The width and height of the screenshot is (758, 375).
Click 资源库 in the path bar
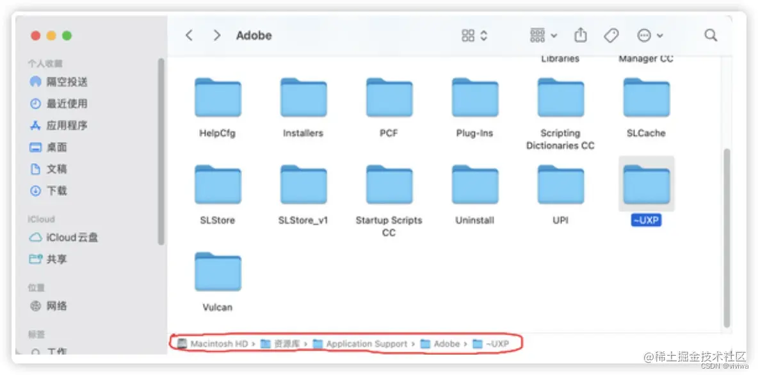280,344
